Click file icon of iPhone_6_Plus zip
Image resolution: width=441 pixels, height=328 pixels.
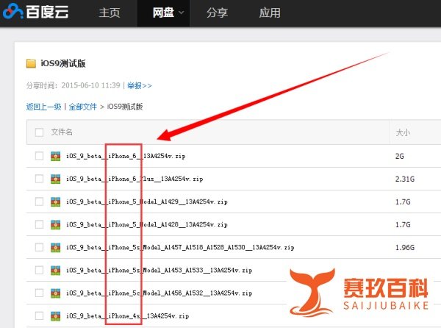click(55, 179)
